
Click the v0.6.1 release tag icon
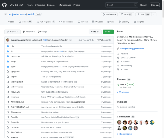point(118,85)
